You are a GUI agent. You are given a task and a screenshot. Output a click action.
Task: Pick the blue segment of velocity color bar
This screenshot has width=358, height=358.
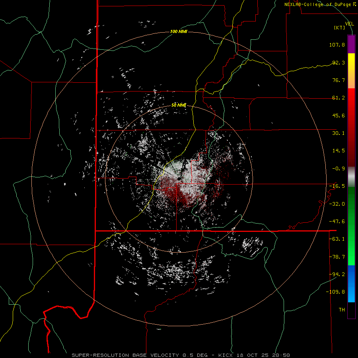351,284
